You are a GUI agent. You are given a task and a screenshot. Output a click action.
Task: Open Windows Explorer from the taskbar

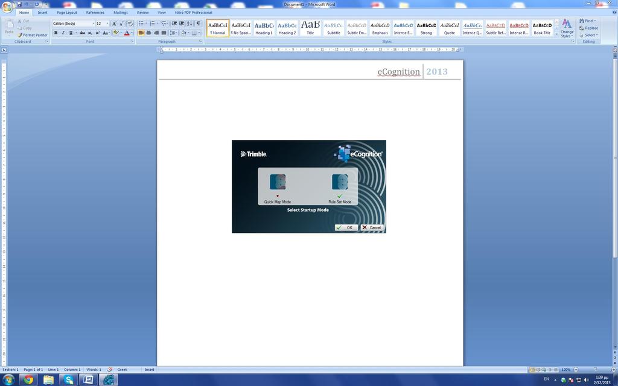[48, 380]
